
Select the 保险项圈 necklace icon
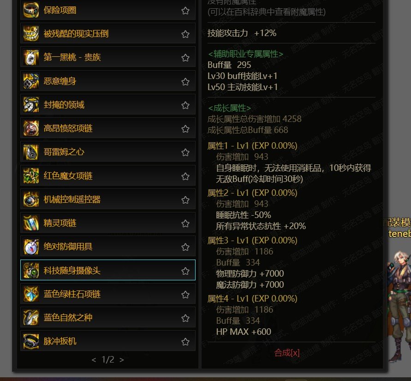point(31,10)
